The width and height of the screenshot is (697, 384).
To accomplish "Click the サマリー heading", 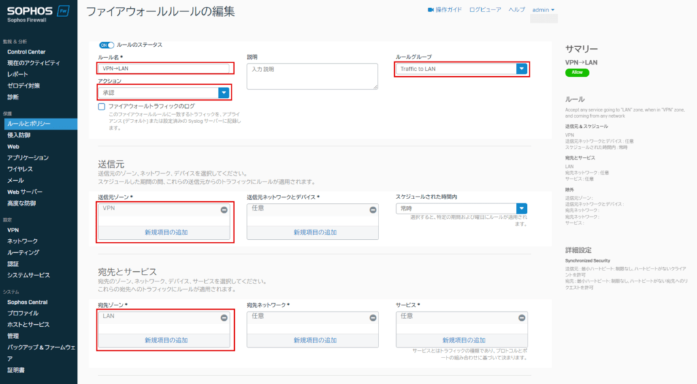I will click(581, 49).
